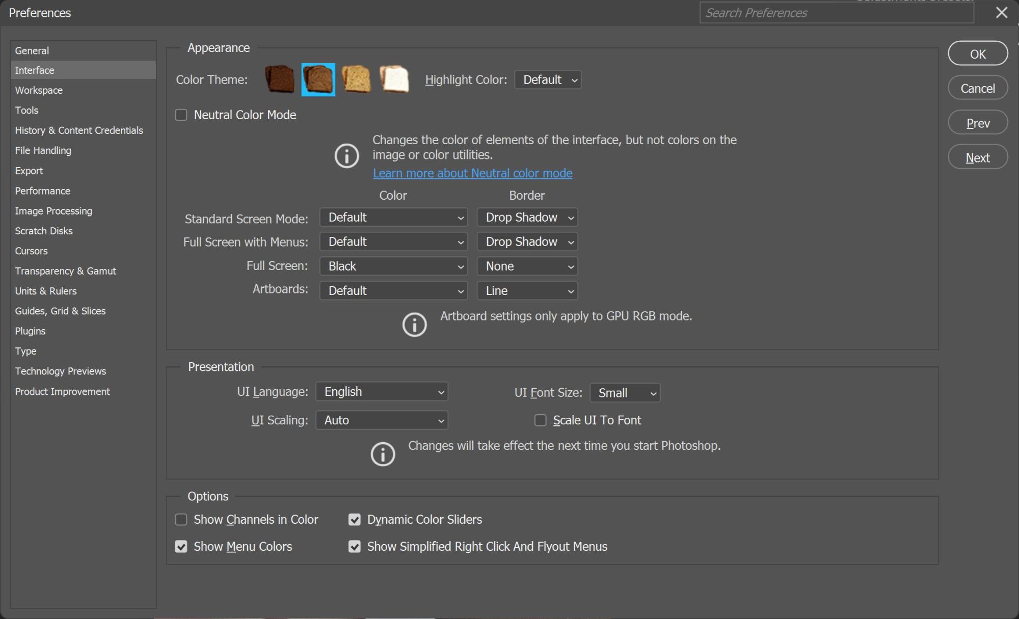
Task: Enable Scale UI To Font checkbox
Action: (x=540, y=420)
